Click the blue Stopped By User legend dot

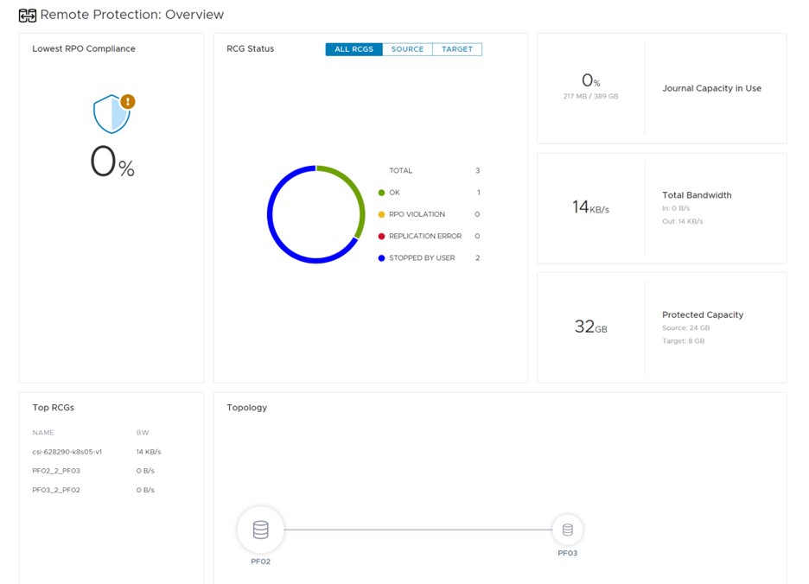(381, 258)
